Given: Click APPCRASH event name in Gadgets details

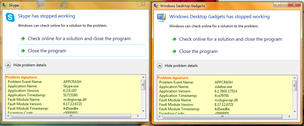Looking at the screenshot, I should (x=224, y=82).
